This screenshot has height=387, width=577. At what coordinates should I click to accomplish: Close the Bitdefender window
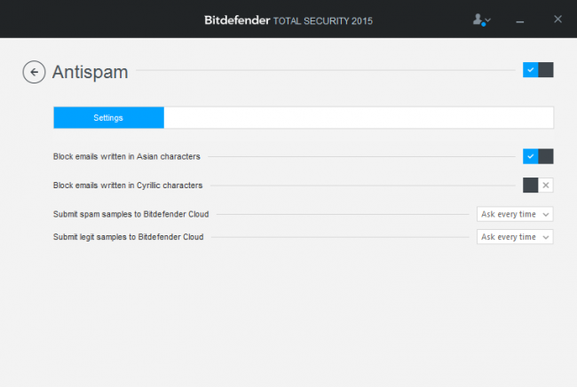coord(557,19)
